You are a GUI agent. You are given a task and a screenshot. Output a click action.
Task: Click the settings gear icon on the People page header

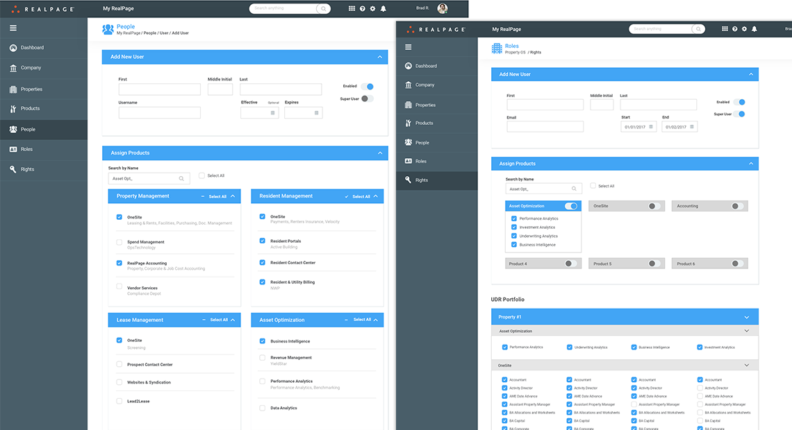click(373, 8)
